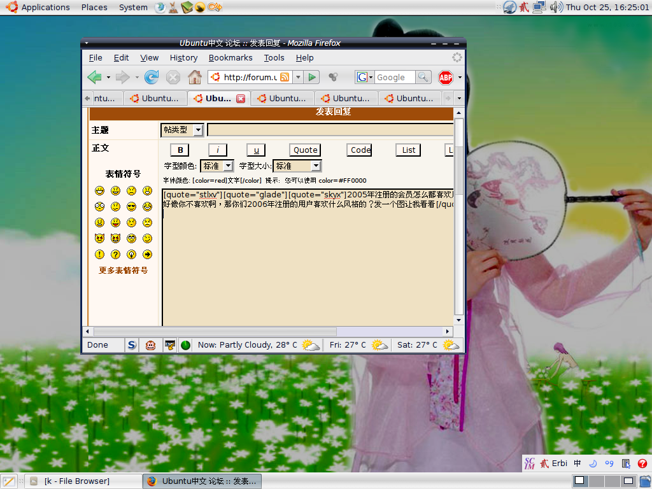
Task: Click the green Go arrow button
Action: point(312,77)
